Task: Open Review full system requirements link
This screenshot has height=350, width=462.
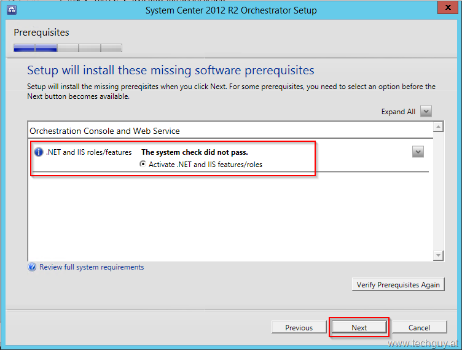Action: 92,267
